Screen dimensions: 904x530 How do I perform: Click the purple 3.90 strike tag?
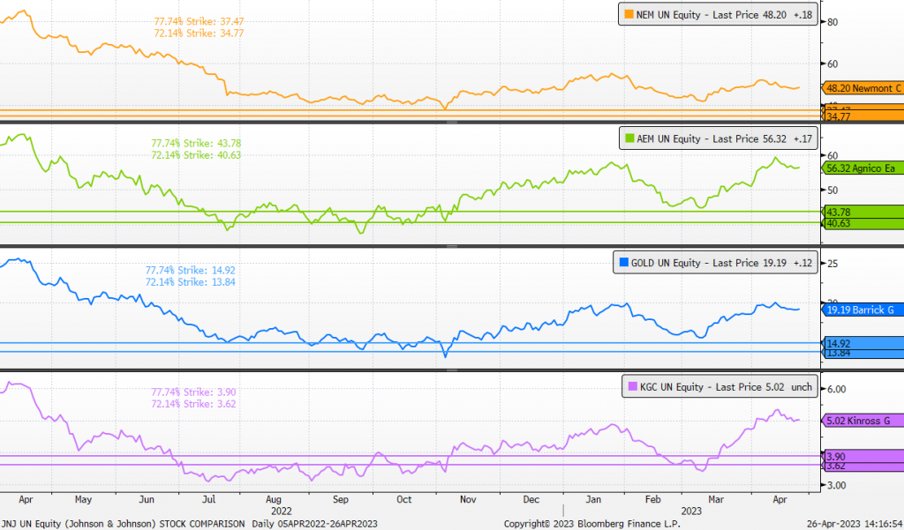click(x=863, y=456)
